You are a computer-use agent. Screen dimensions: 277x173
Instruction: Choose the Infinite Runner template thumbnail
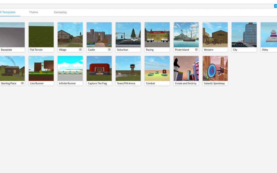(70, 68)
